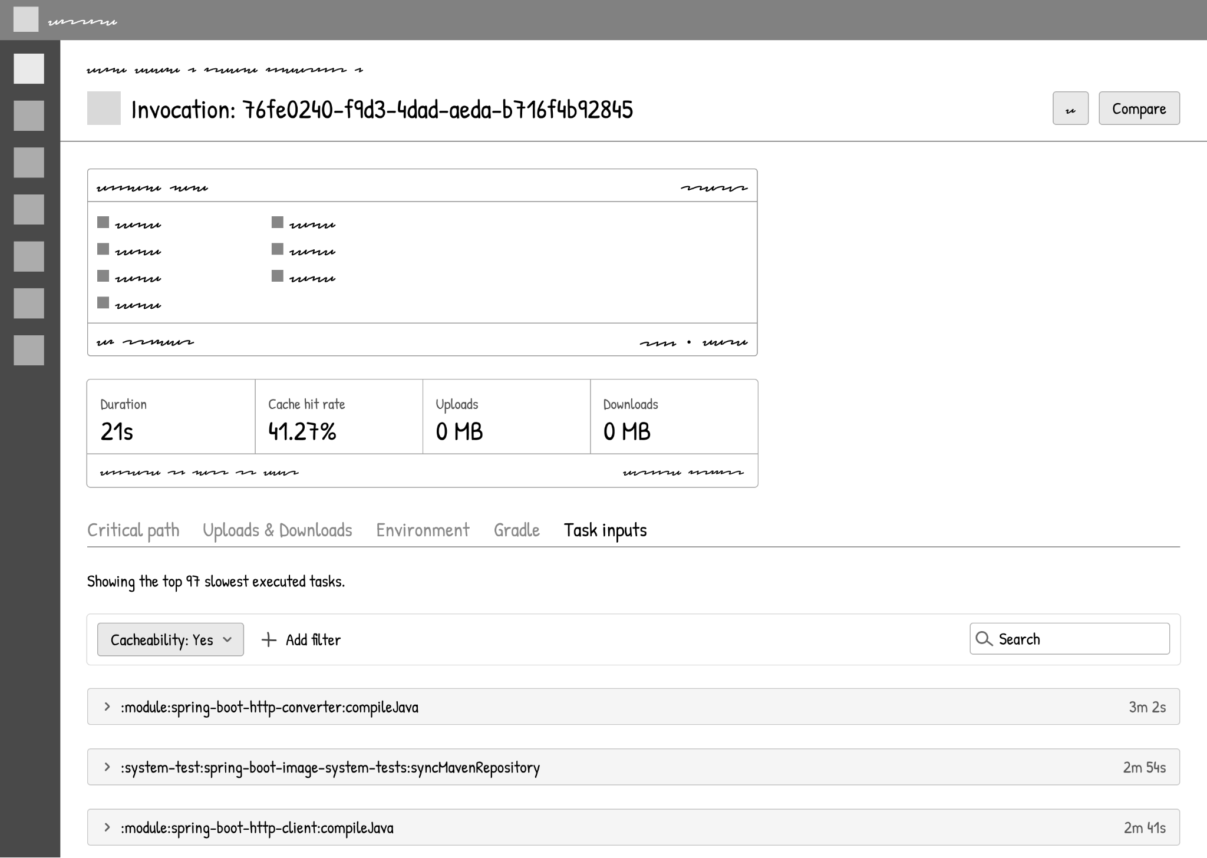1207x858 pixels.
Task: Open the Environment tab
Action: [x=423, y=530]
